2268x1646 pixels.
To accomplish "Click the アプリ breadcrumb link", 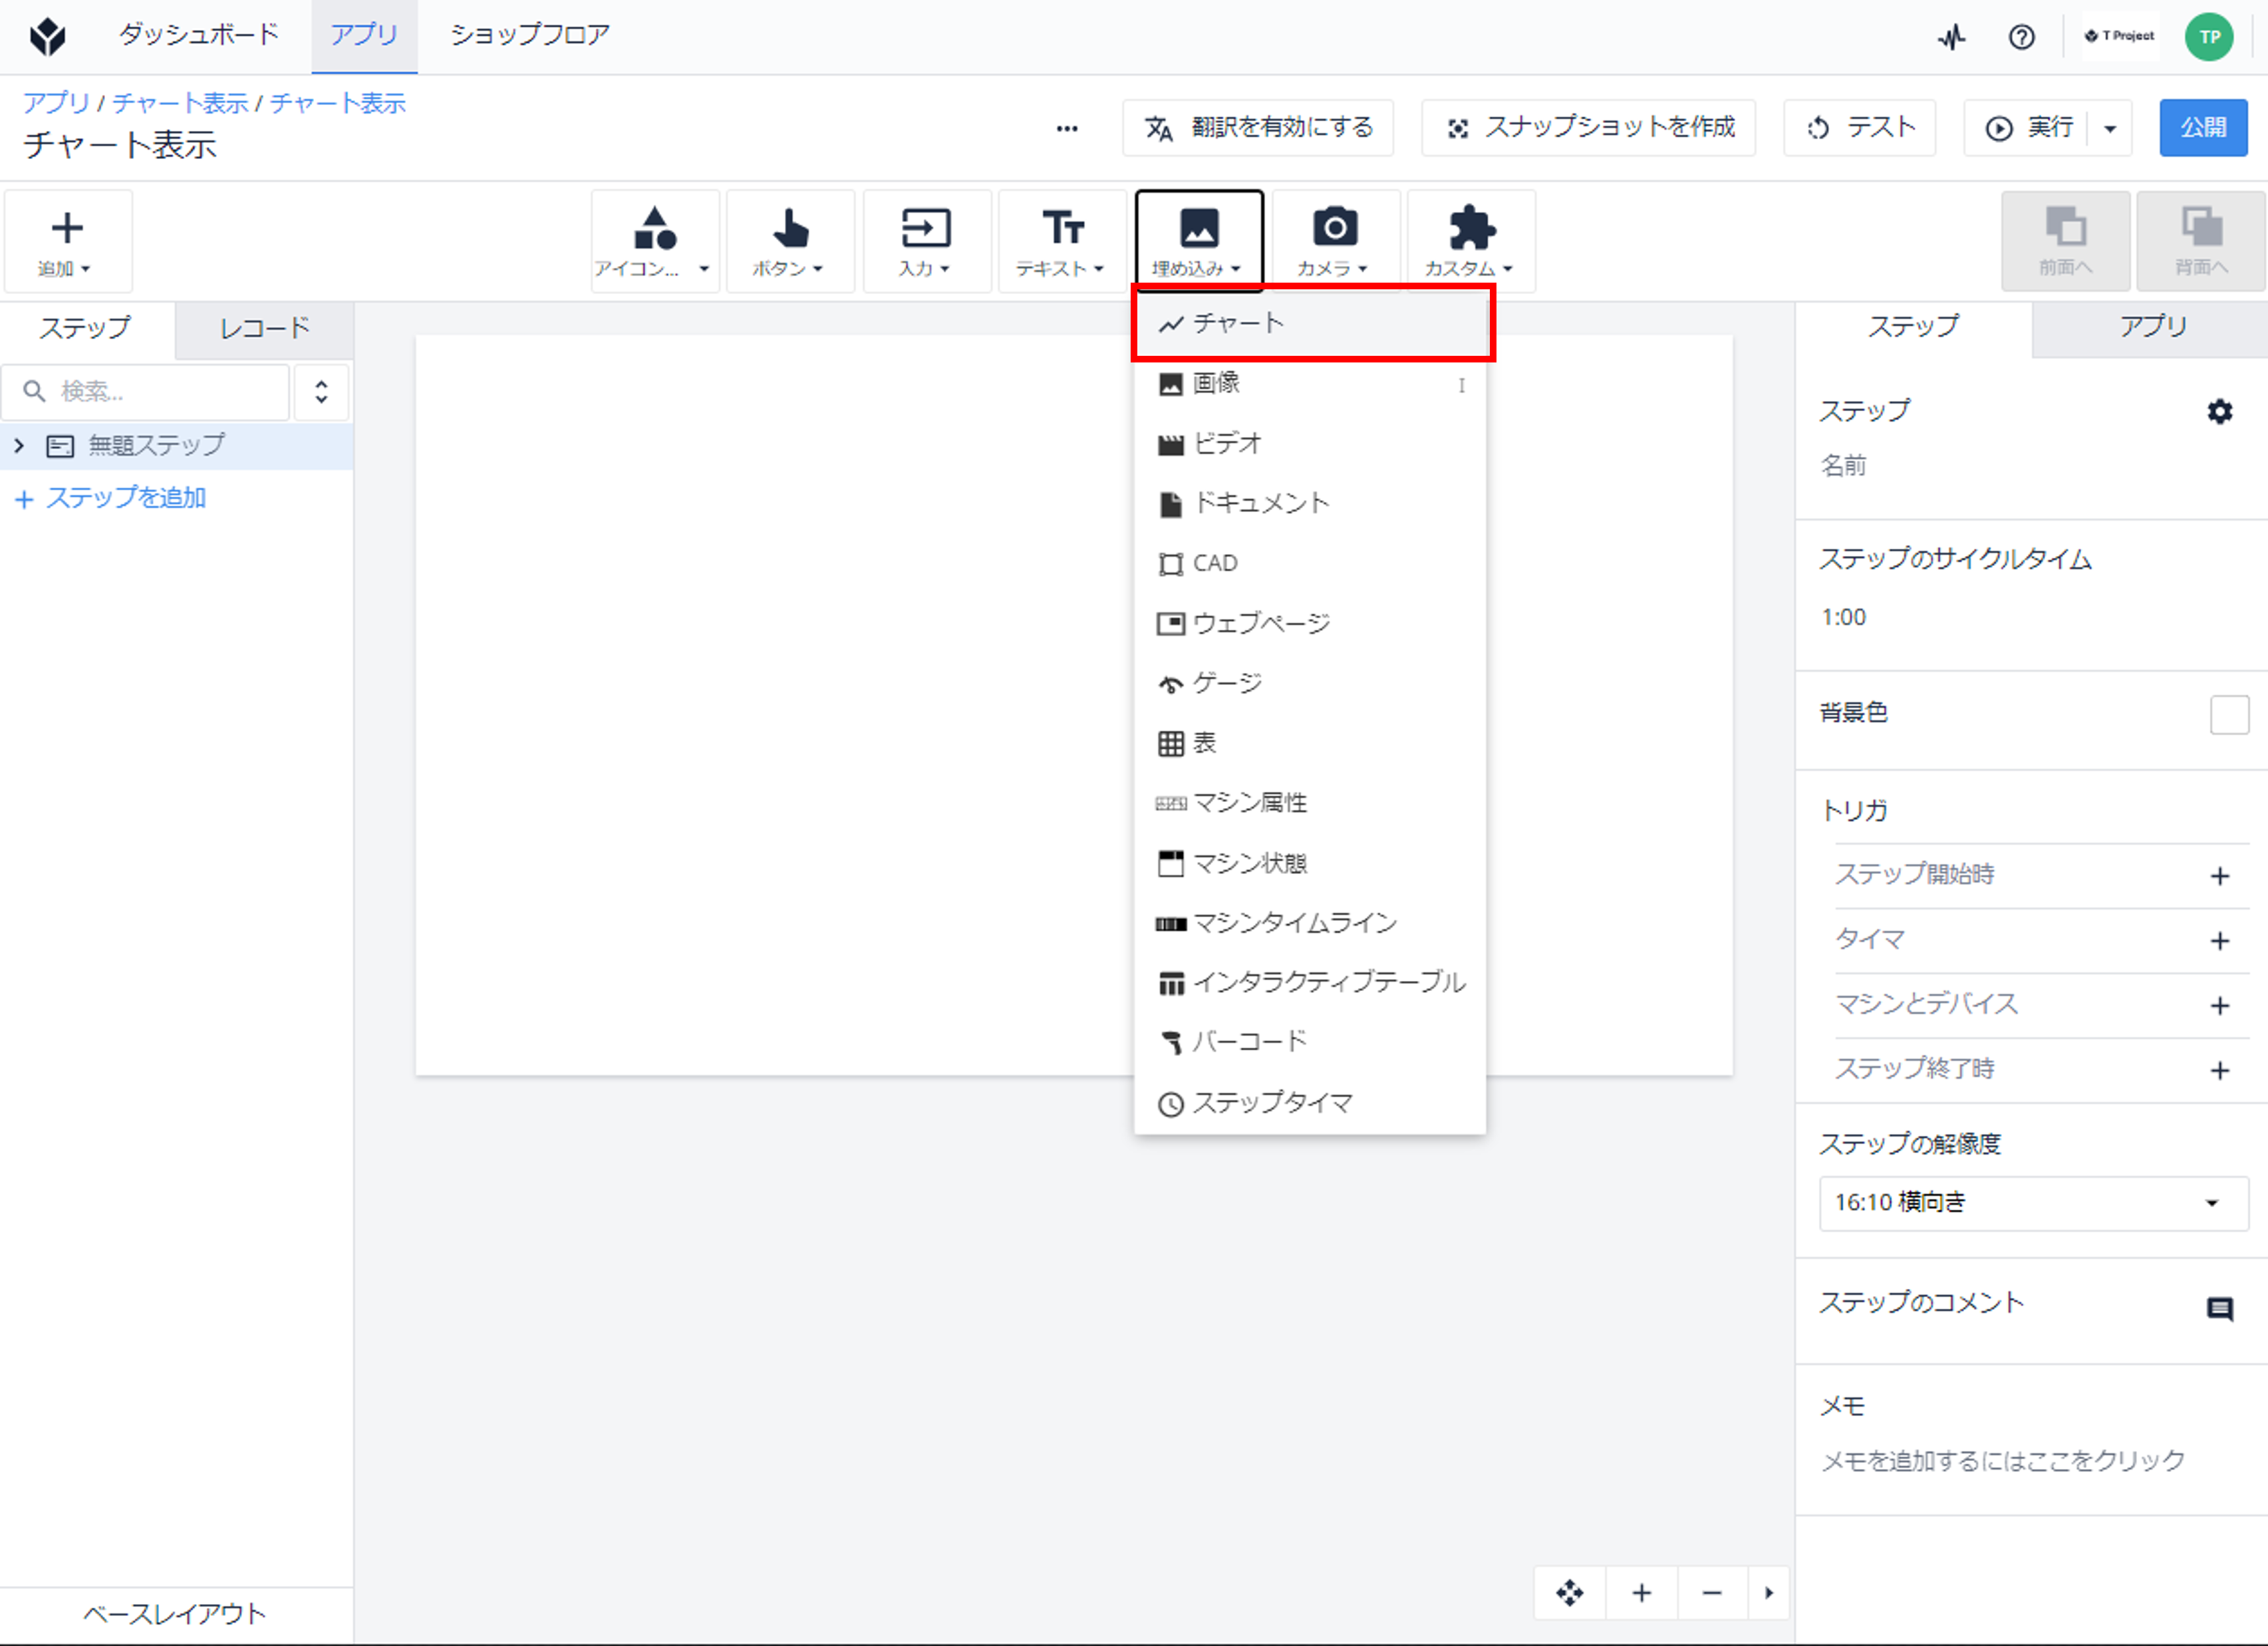I will (56, 103).
